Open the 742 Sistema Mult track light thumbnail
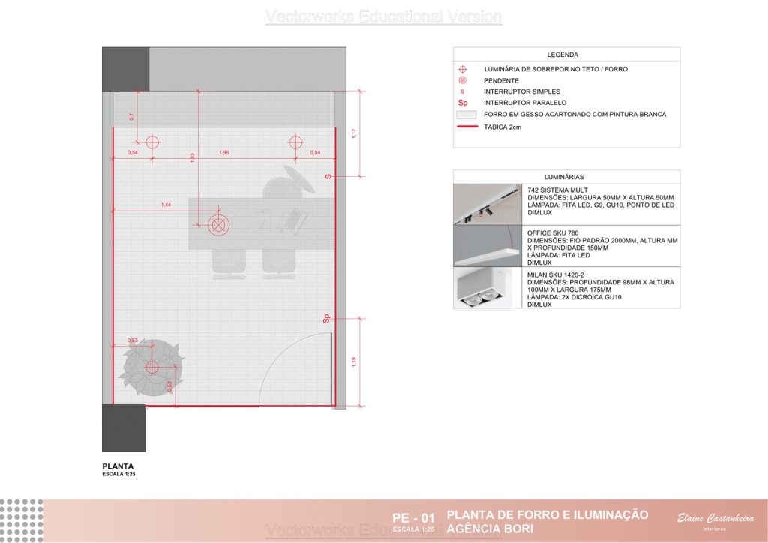 tap(487, 204)
